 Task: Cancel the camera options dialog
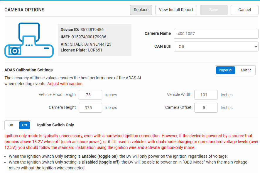(x=244, y=10)
